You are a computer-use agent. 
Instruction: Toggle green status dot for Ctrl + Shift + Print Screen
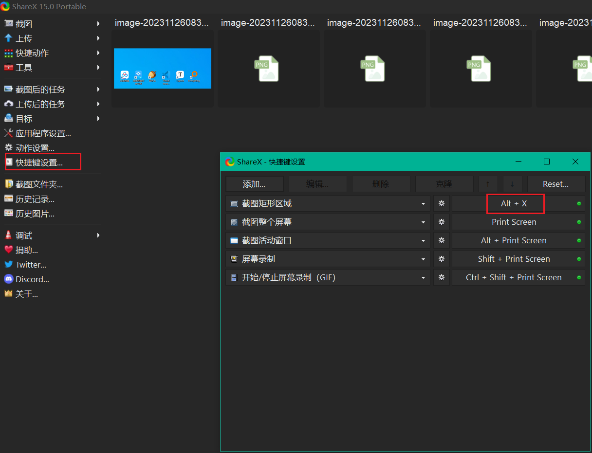click(579, 277)
